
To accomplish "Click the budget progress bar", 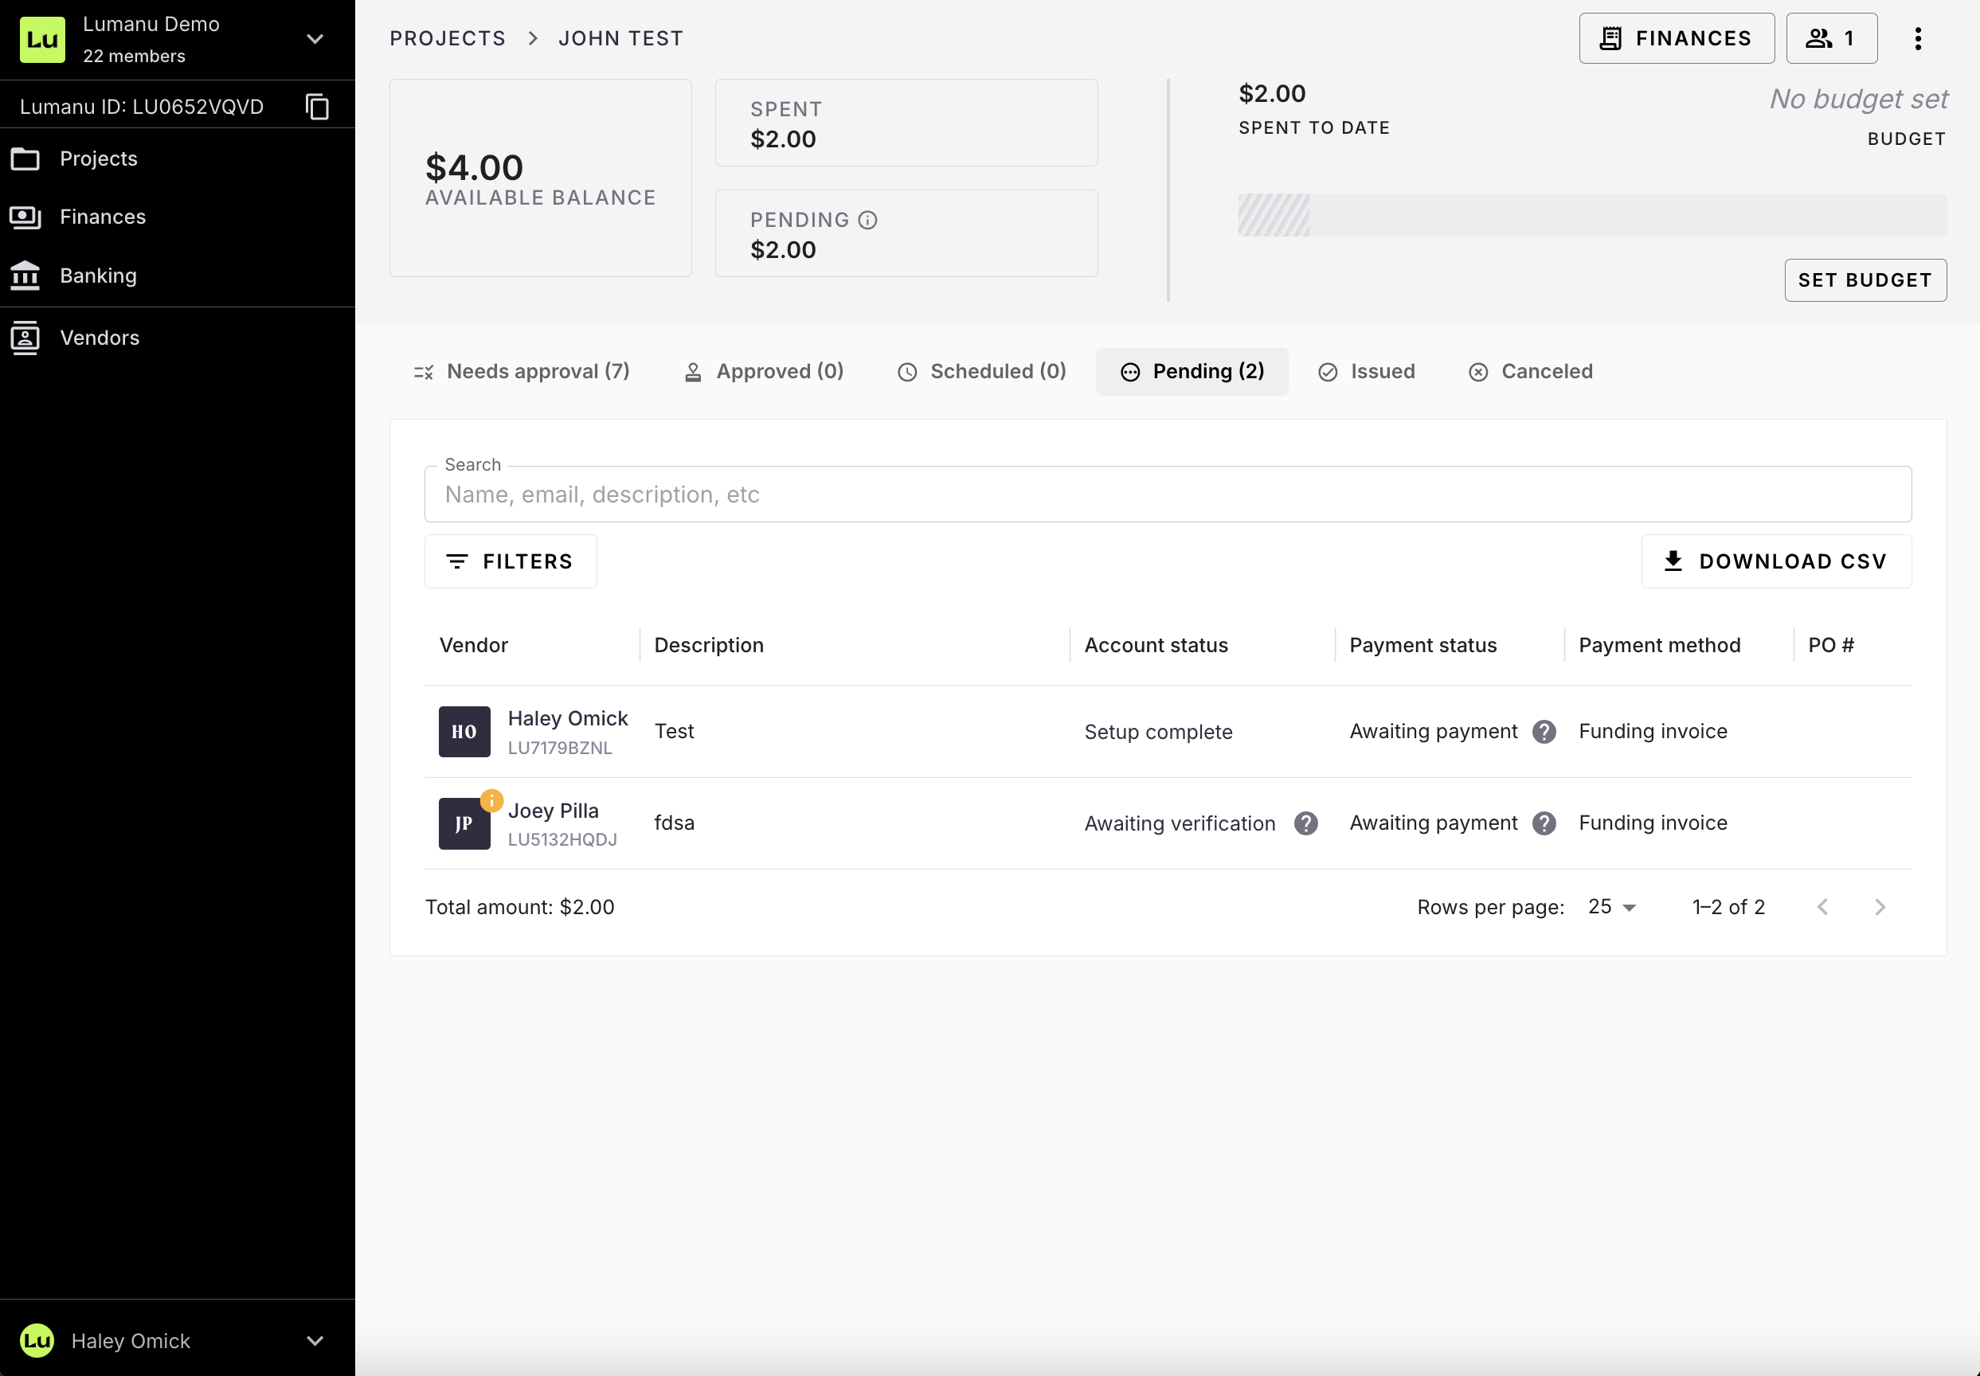I will click(1591, 215).
